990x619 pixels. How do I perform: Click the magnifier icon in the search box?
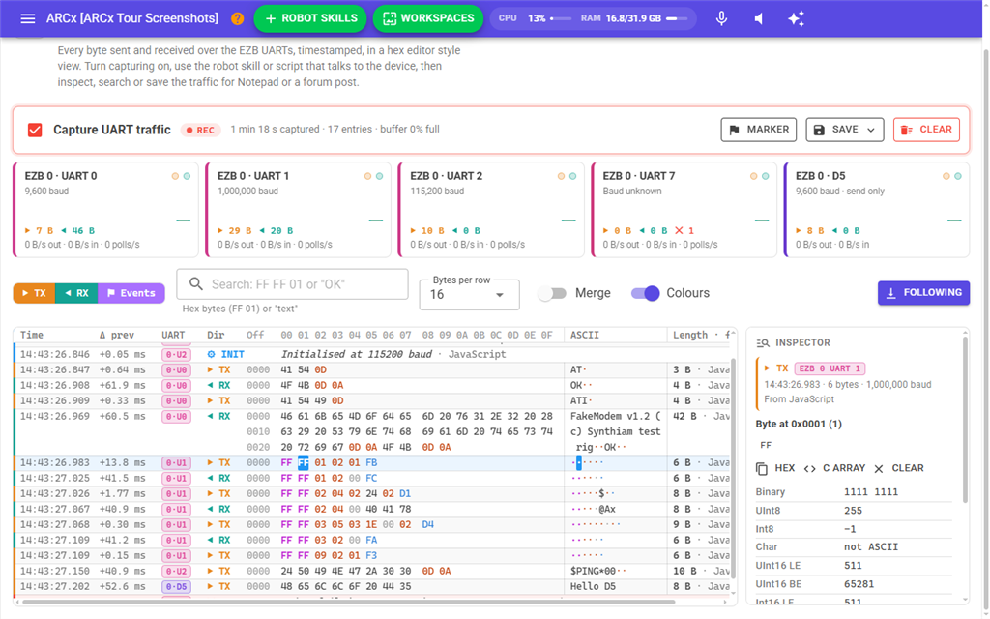tap(196, 284)
